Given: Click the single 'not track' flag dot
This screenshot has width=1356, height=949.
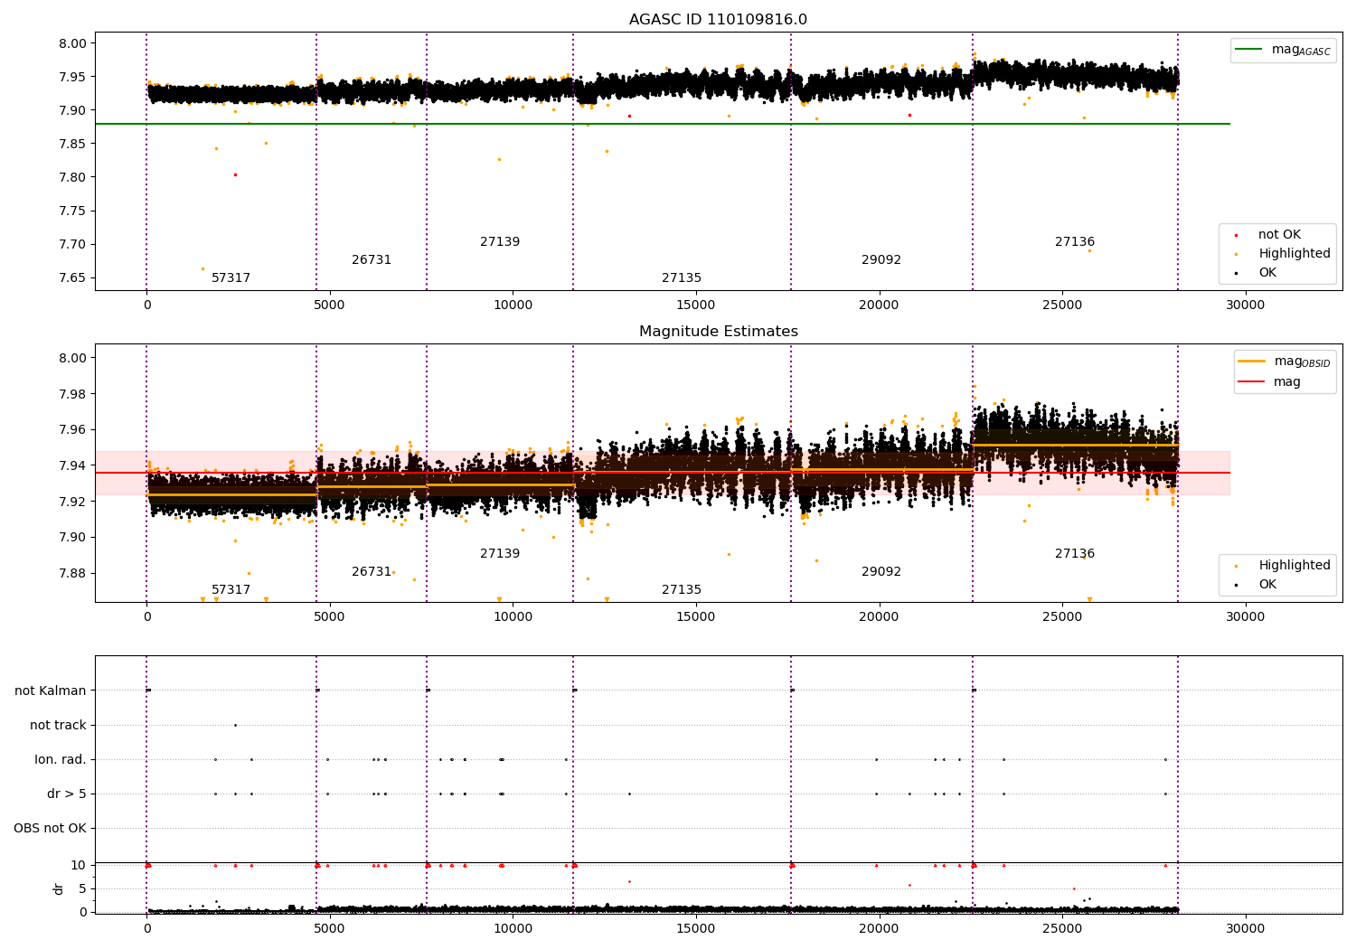Looking at the screenshot, I should click(235, 725).
